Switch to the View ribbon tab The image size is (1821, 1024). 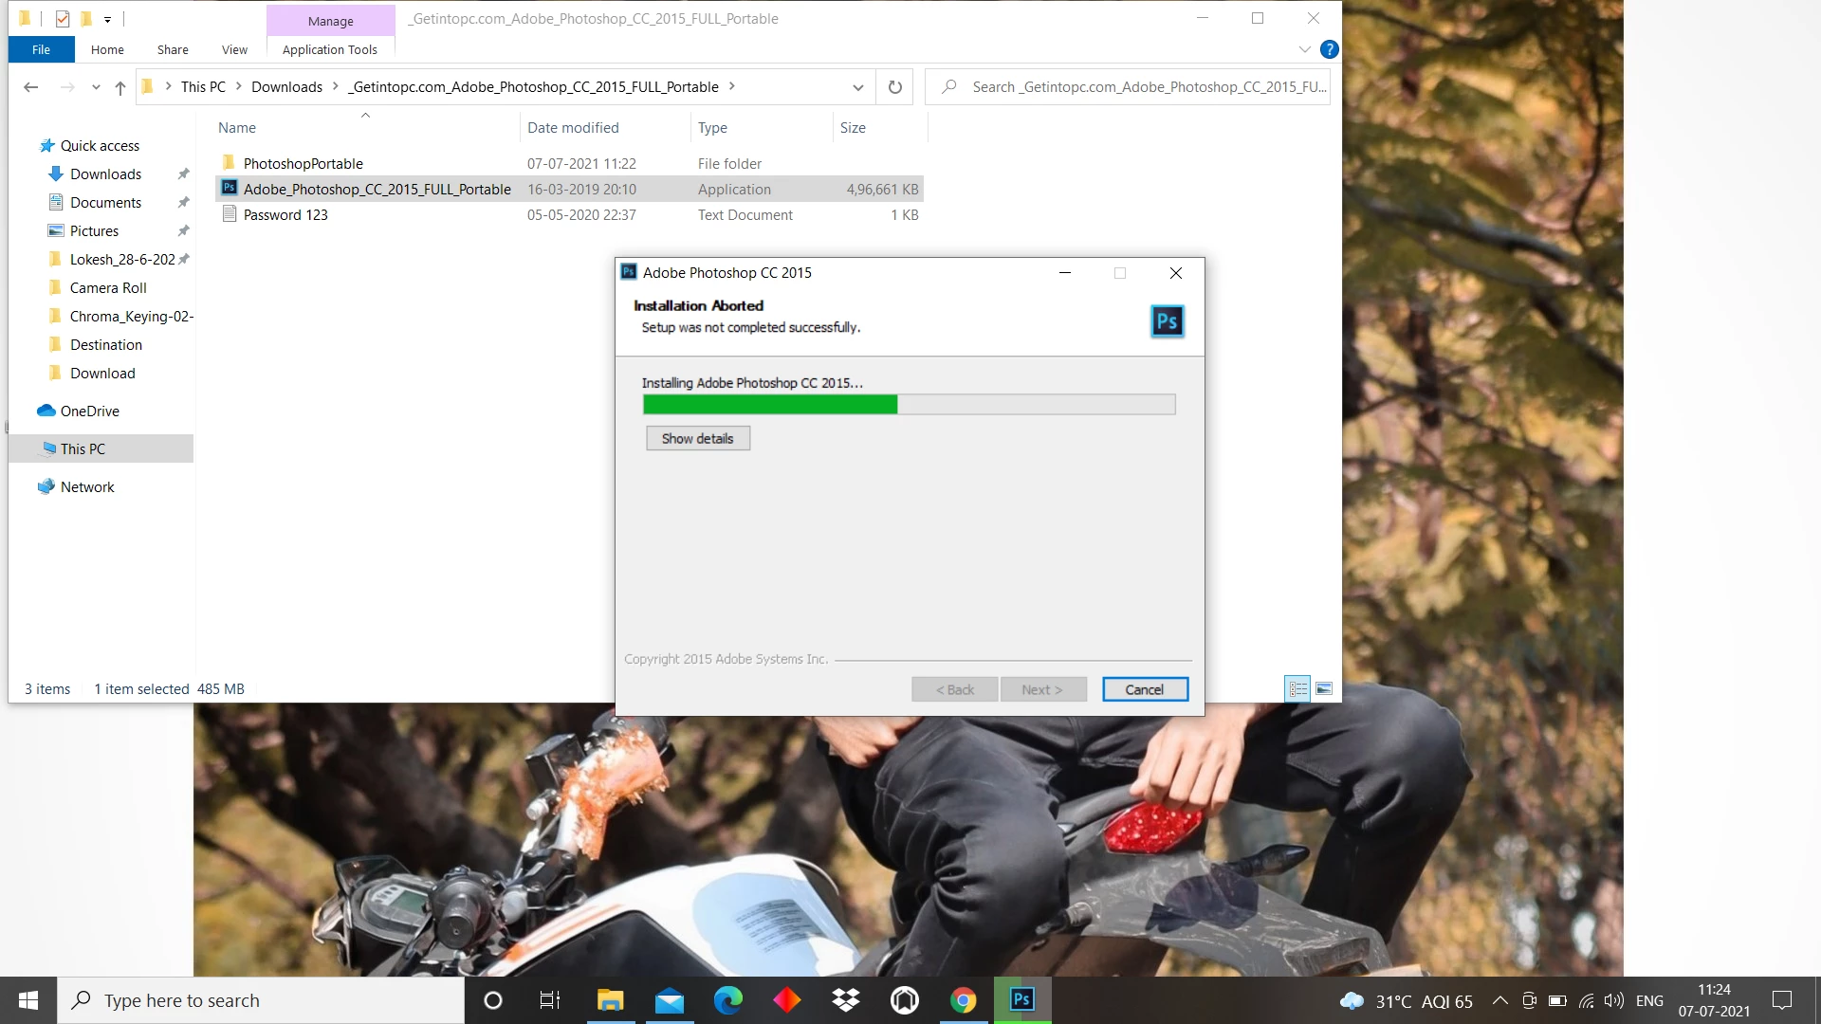[234, 49]
